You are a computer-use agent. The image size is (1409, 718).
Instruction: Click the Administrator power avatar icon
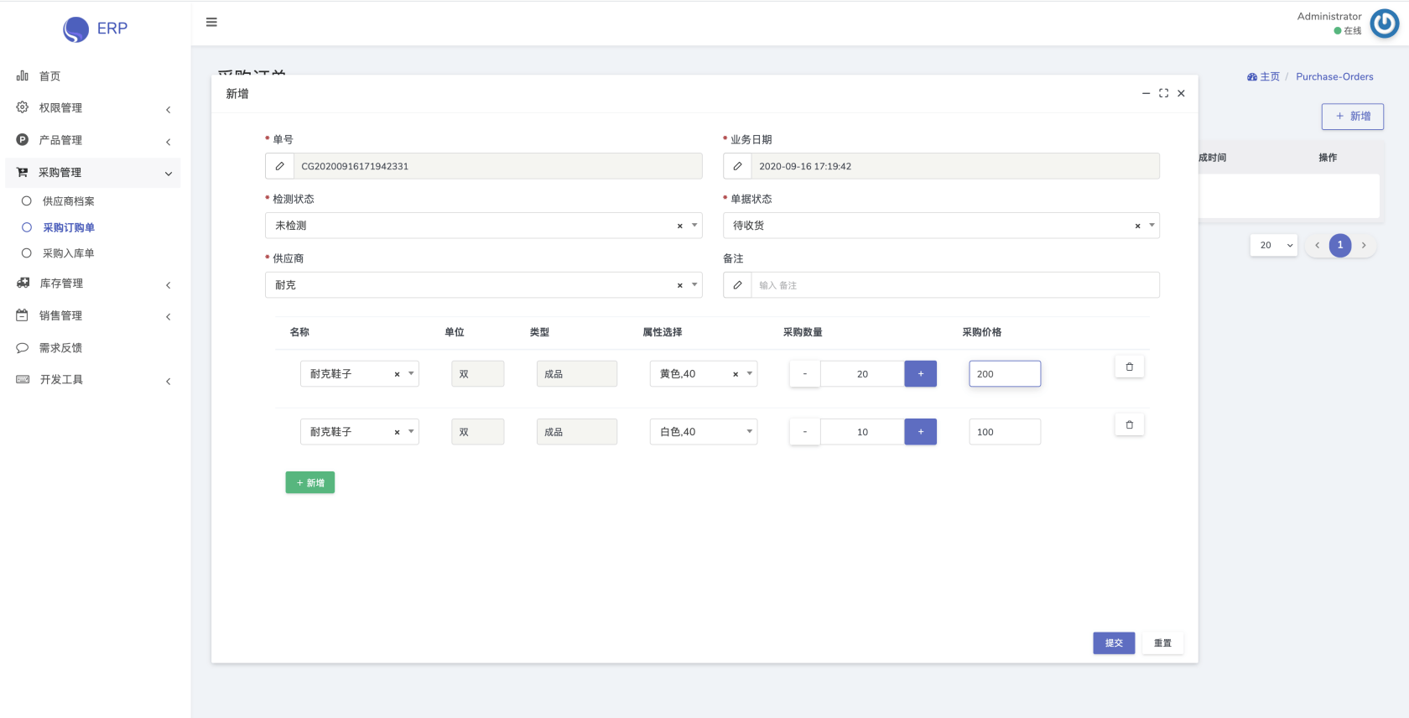tap(1385, 23)
